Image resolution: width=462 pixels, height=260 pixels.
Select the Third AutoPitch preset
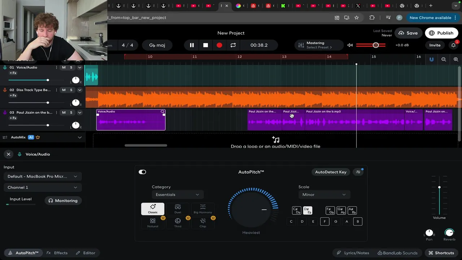(x=178, y=223)
